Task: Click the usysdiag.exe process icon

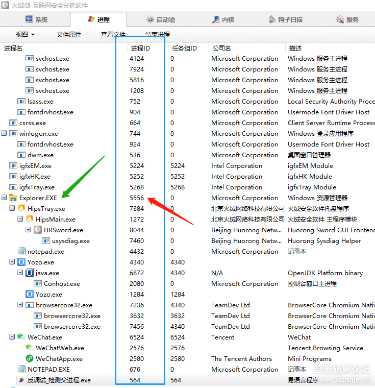Action: [46, 240]
